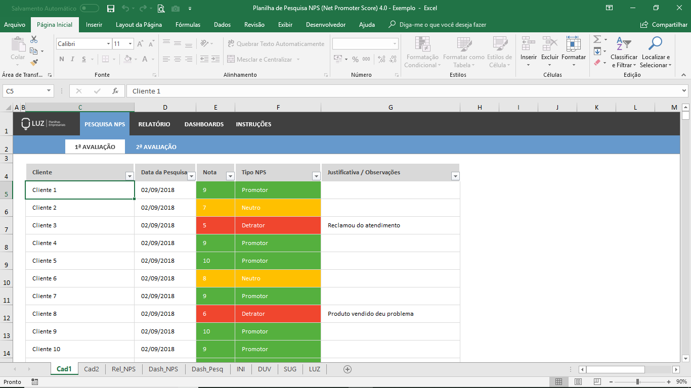Switch to 2ª AVALIAÇÃO

pyautogui.click(x=156, y=147)
